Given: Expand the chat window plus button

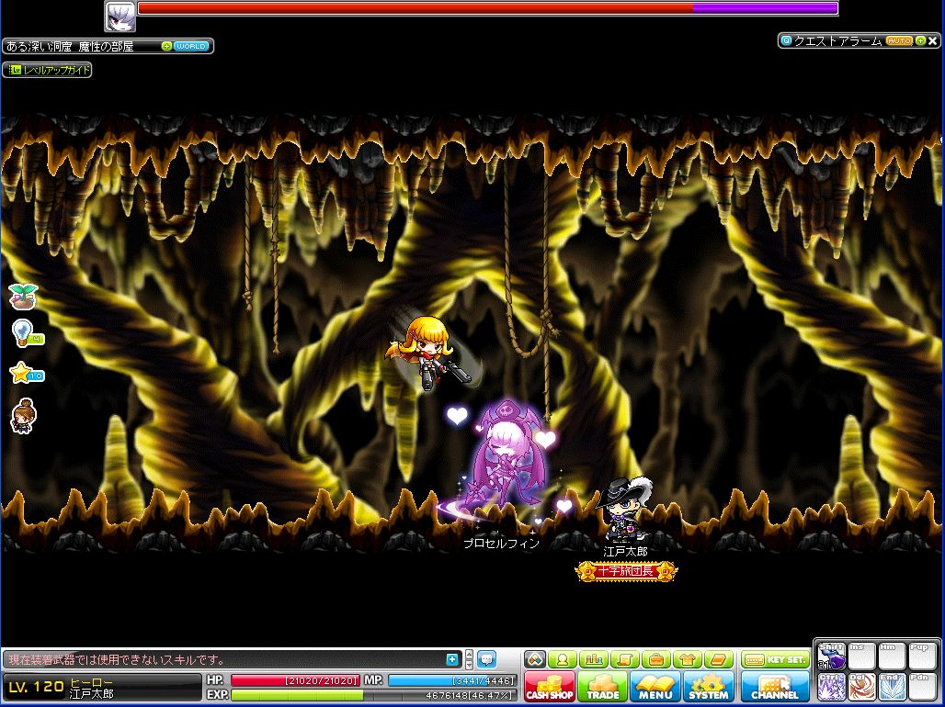Looking at the screenshot, I should (452, 659).
